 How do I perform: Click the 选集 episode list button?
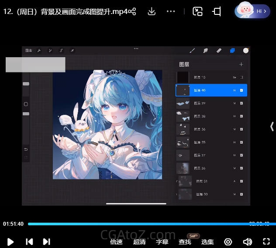pos(207,242)
